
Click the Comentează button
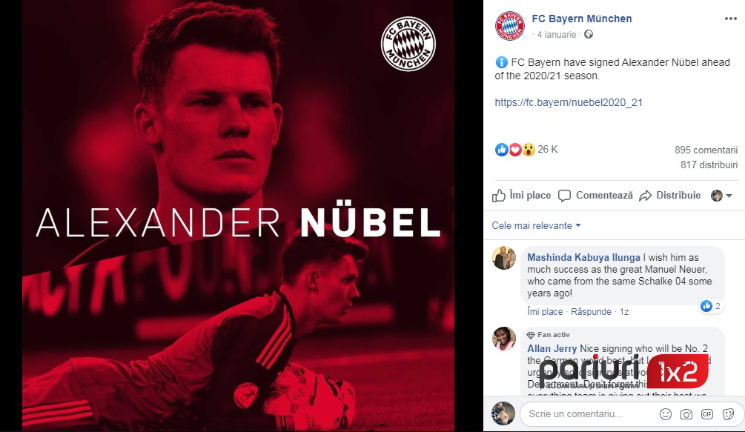tap(595, 195)
